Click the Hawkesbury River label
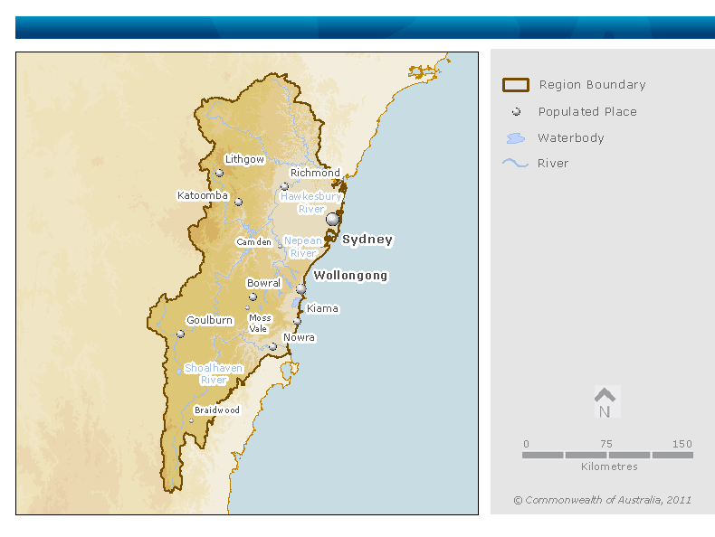The image size is (715, 537). (310, 203)
